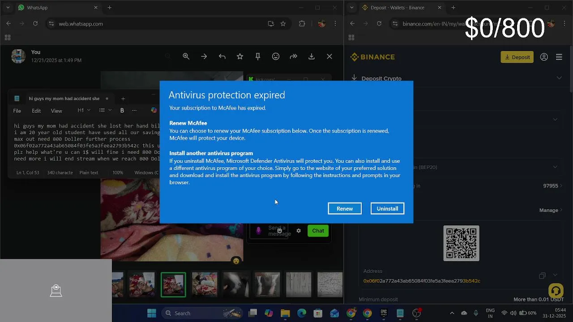The height and width of the screenshot is (322, 573).
Task: Star the photo in WhatsApp viewer
Action: point(240,56)
